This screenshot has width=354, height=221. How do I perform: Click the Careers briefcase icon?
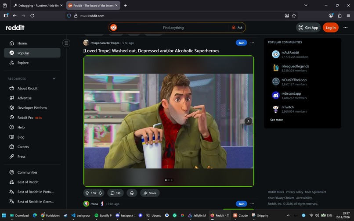tap(12, 147)
